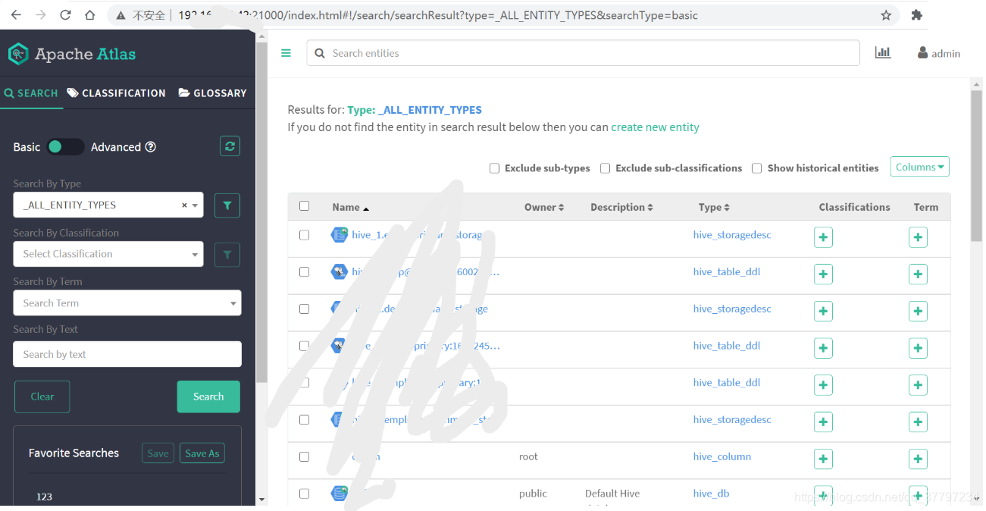Open attribute filter for Search By Type

click(227, 205)
